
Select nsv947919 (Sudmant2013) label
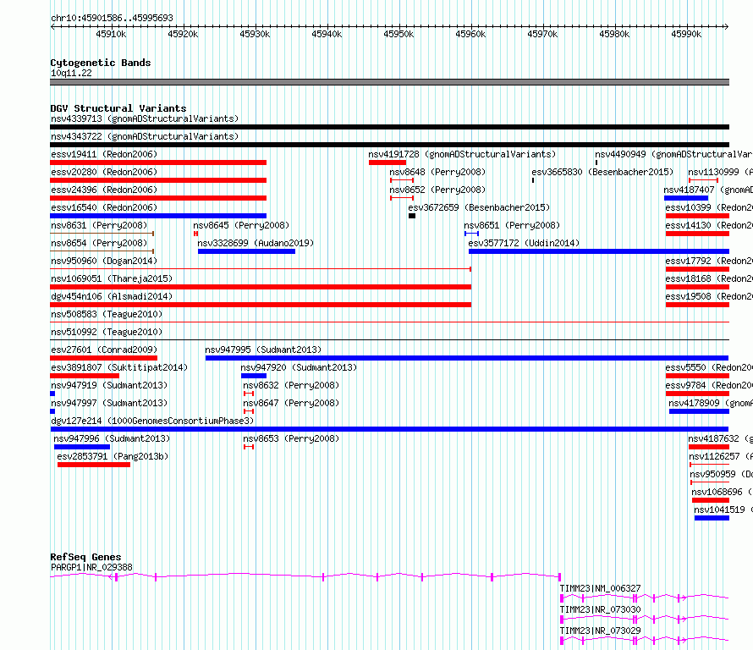(x=109, y=385)
